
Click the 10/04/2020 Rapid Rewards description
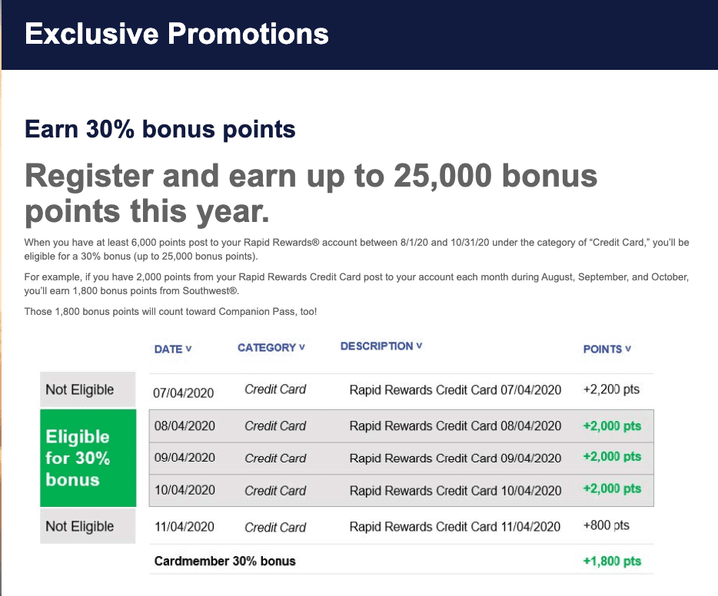click(455, 490)
